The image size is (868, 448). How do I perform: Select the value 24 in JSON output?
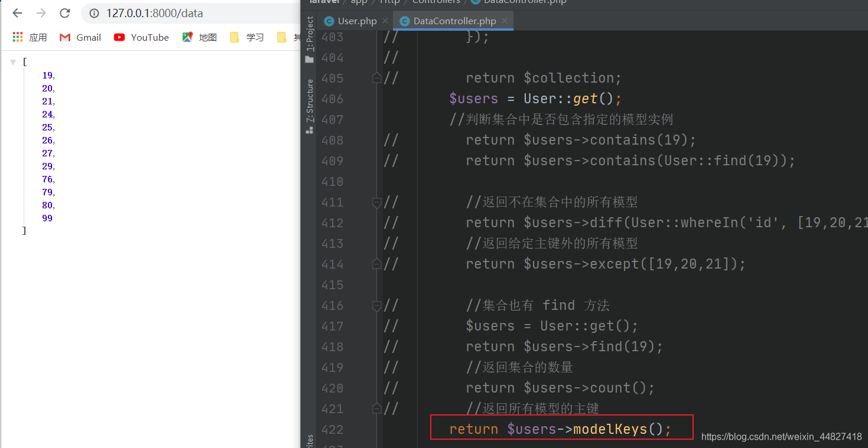pyautogui.click(x=47, y=115)
